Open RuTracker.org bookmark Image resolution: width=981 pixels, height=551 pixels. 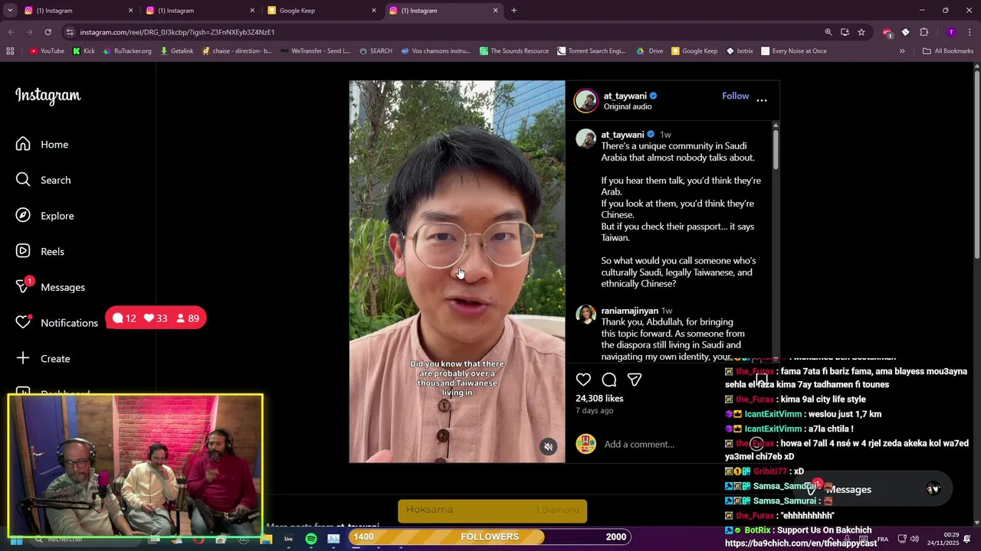126,51
